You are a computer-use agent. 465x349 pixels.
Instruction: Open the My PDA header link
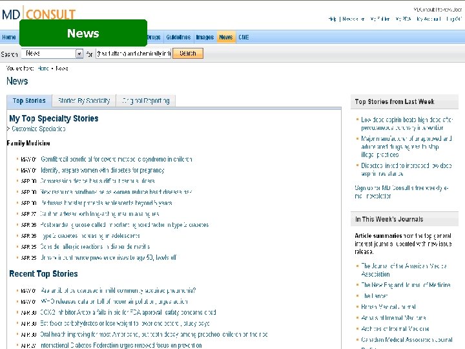pyautogui.click(x=403, y=19)
